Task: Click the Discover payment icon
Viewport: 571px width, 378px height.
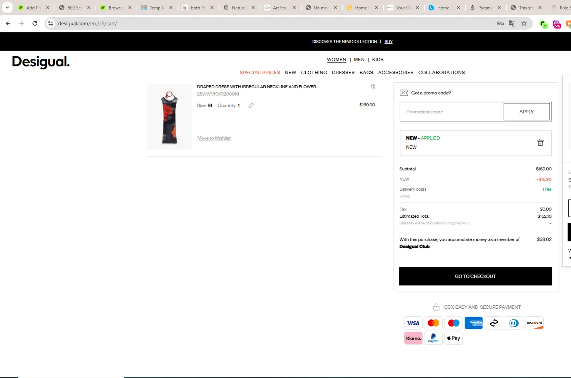Action: coord(534,323)
